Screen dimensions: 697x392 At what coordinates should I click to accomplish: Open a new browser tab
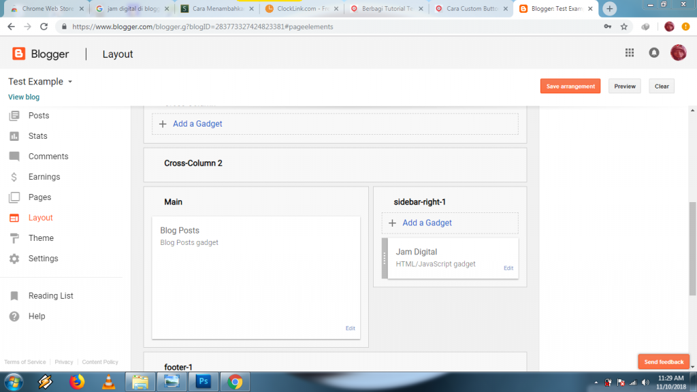pos(609,8)
